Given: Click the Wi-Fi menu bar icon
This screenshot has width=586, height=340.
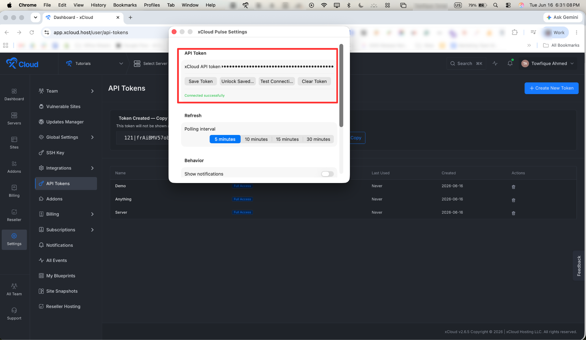Looking at the screenshot, I should coord(324,5).
